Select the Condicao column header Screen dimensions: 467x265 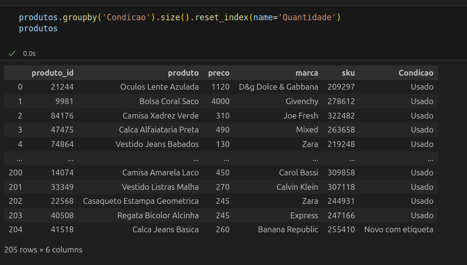(416, 73)
